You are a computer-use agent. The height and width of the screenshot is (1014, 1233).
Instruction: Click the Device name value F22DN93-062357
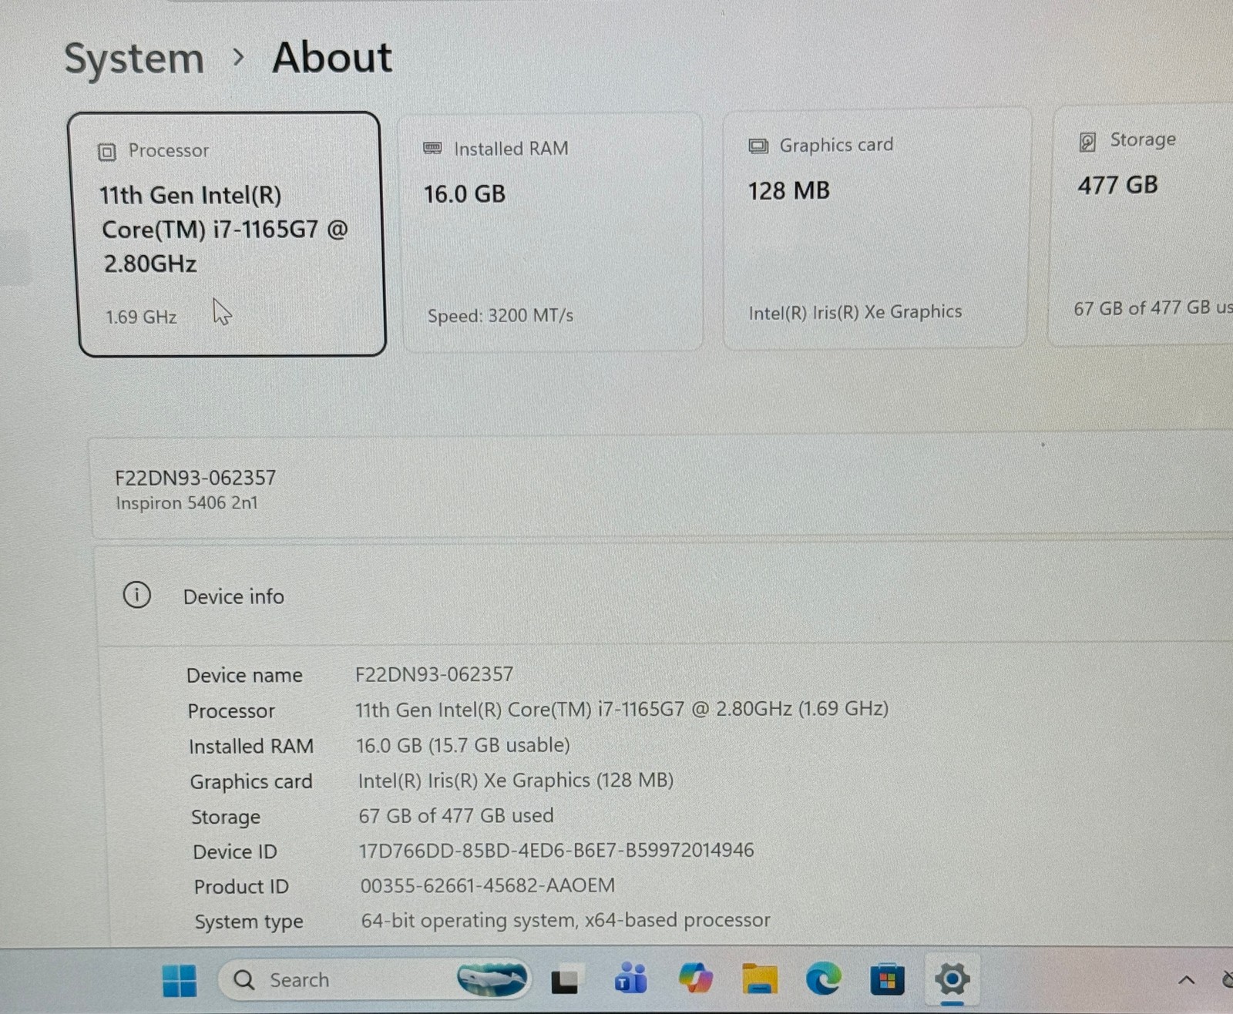[x=434, y=674]
